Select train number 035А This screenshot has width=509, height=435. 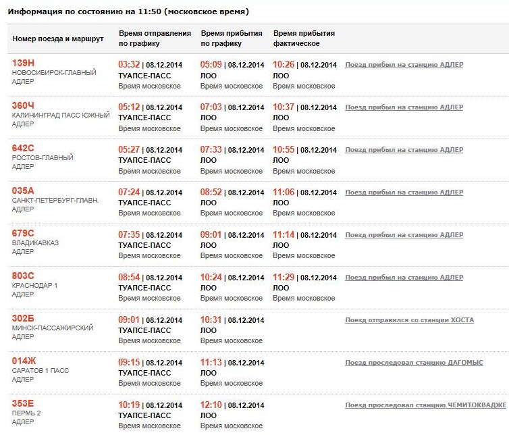click(23, 191)
